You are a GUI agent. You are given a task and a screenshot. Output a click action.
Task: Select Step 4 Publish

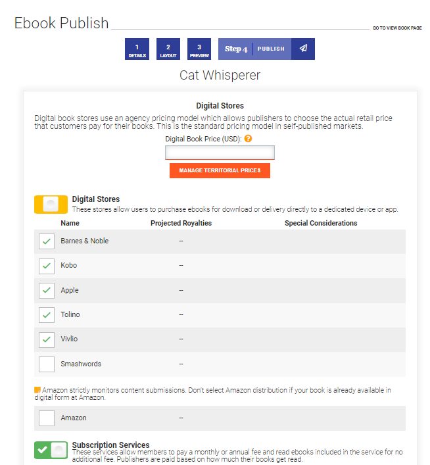254,49
